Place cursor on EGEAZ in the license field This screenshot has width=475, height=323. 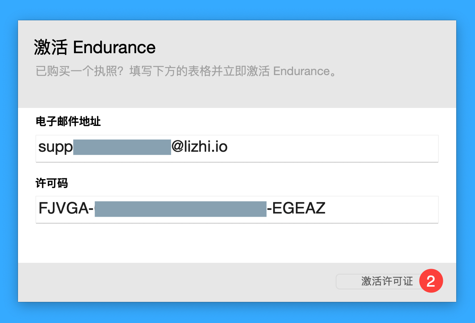coord(299,208)
